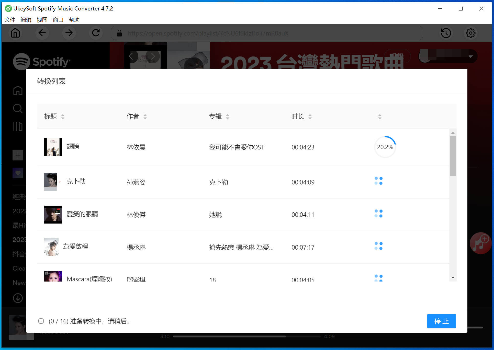Open the settings gear icon
The image size is (494, 350).
pos(470,33)
